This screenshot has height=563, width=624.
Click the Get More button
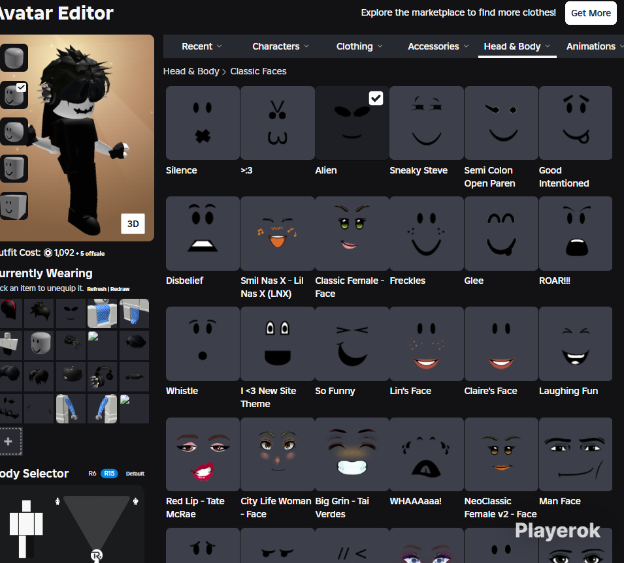pos(591,13)
